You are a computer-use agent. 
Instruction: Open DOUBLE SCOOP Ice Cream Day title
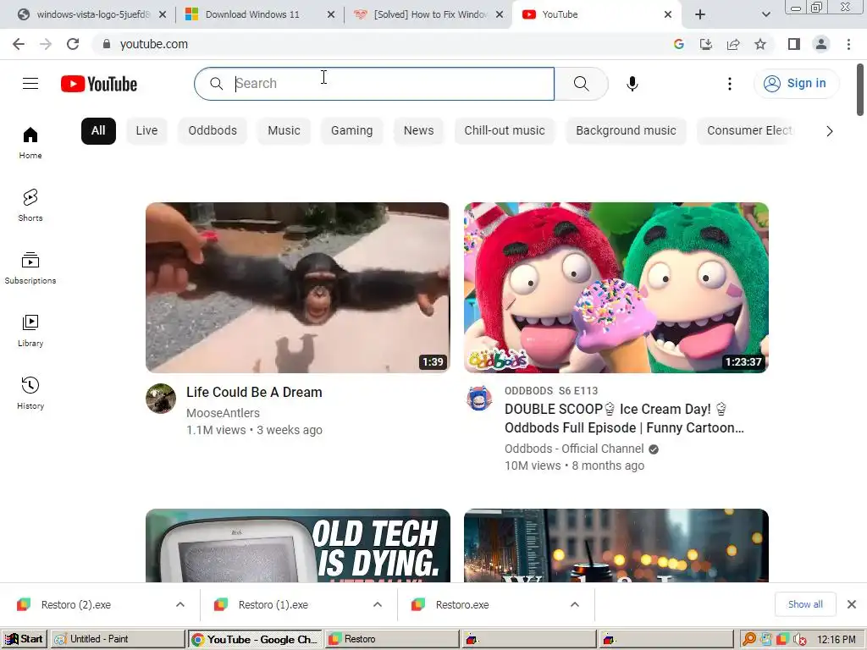(x=624, y=418)
